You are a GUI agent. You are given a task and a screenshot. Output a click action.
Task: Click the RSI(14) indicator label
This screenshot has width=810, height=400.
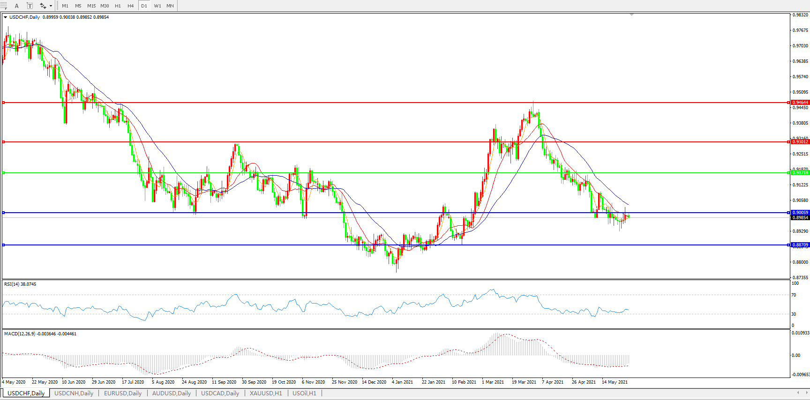click(x=20, y=284)
